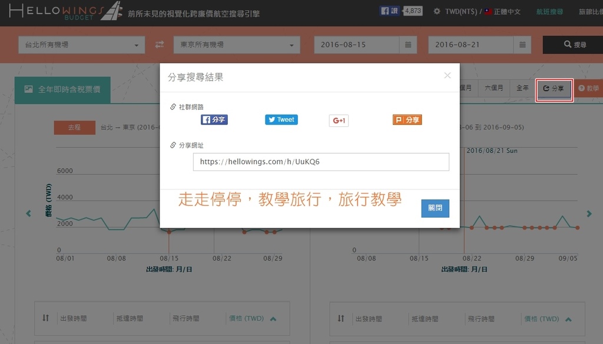Click the blue 關閉 button

(x=435, y=208)
